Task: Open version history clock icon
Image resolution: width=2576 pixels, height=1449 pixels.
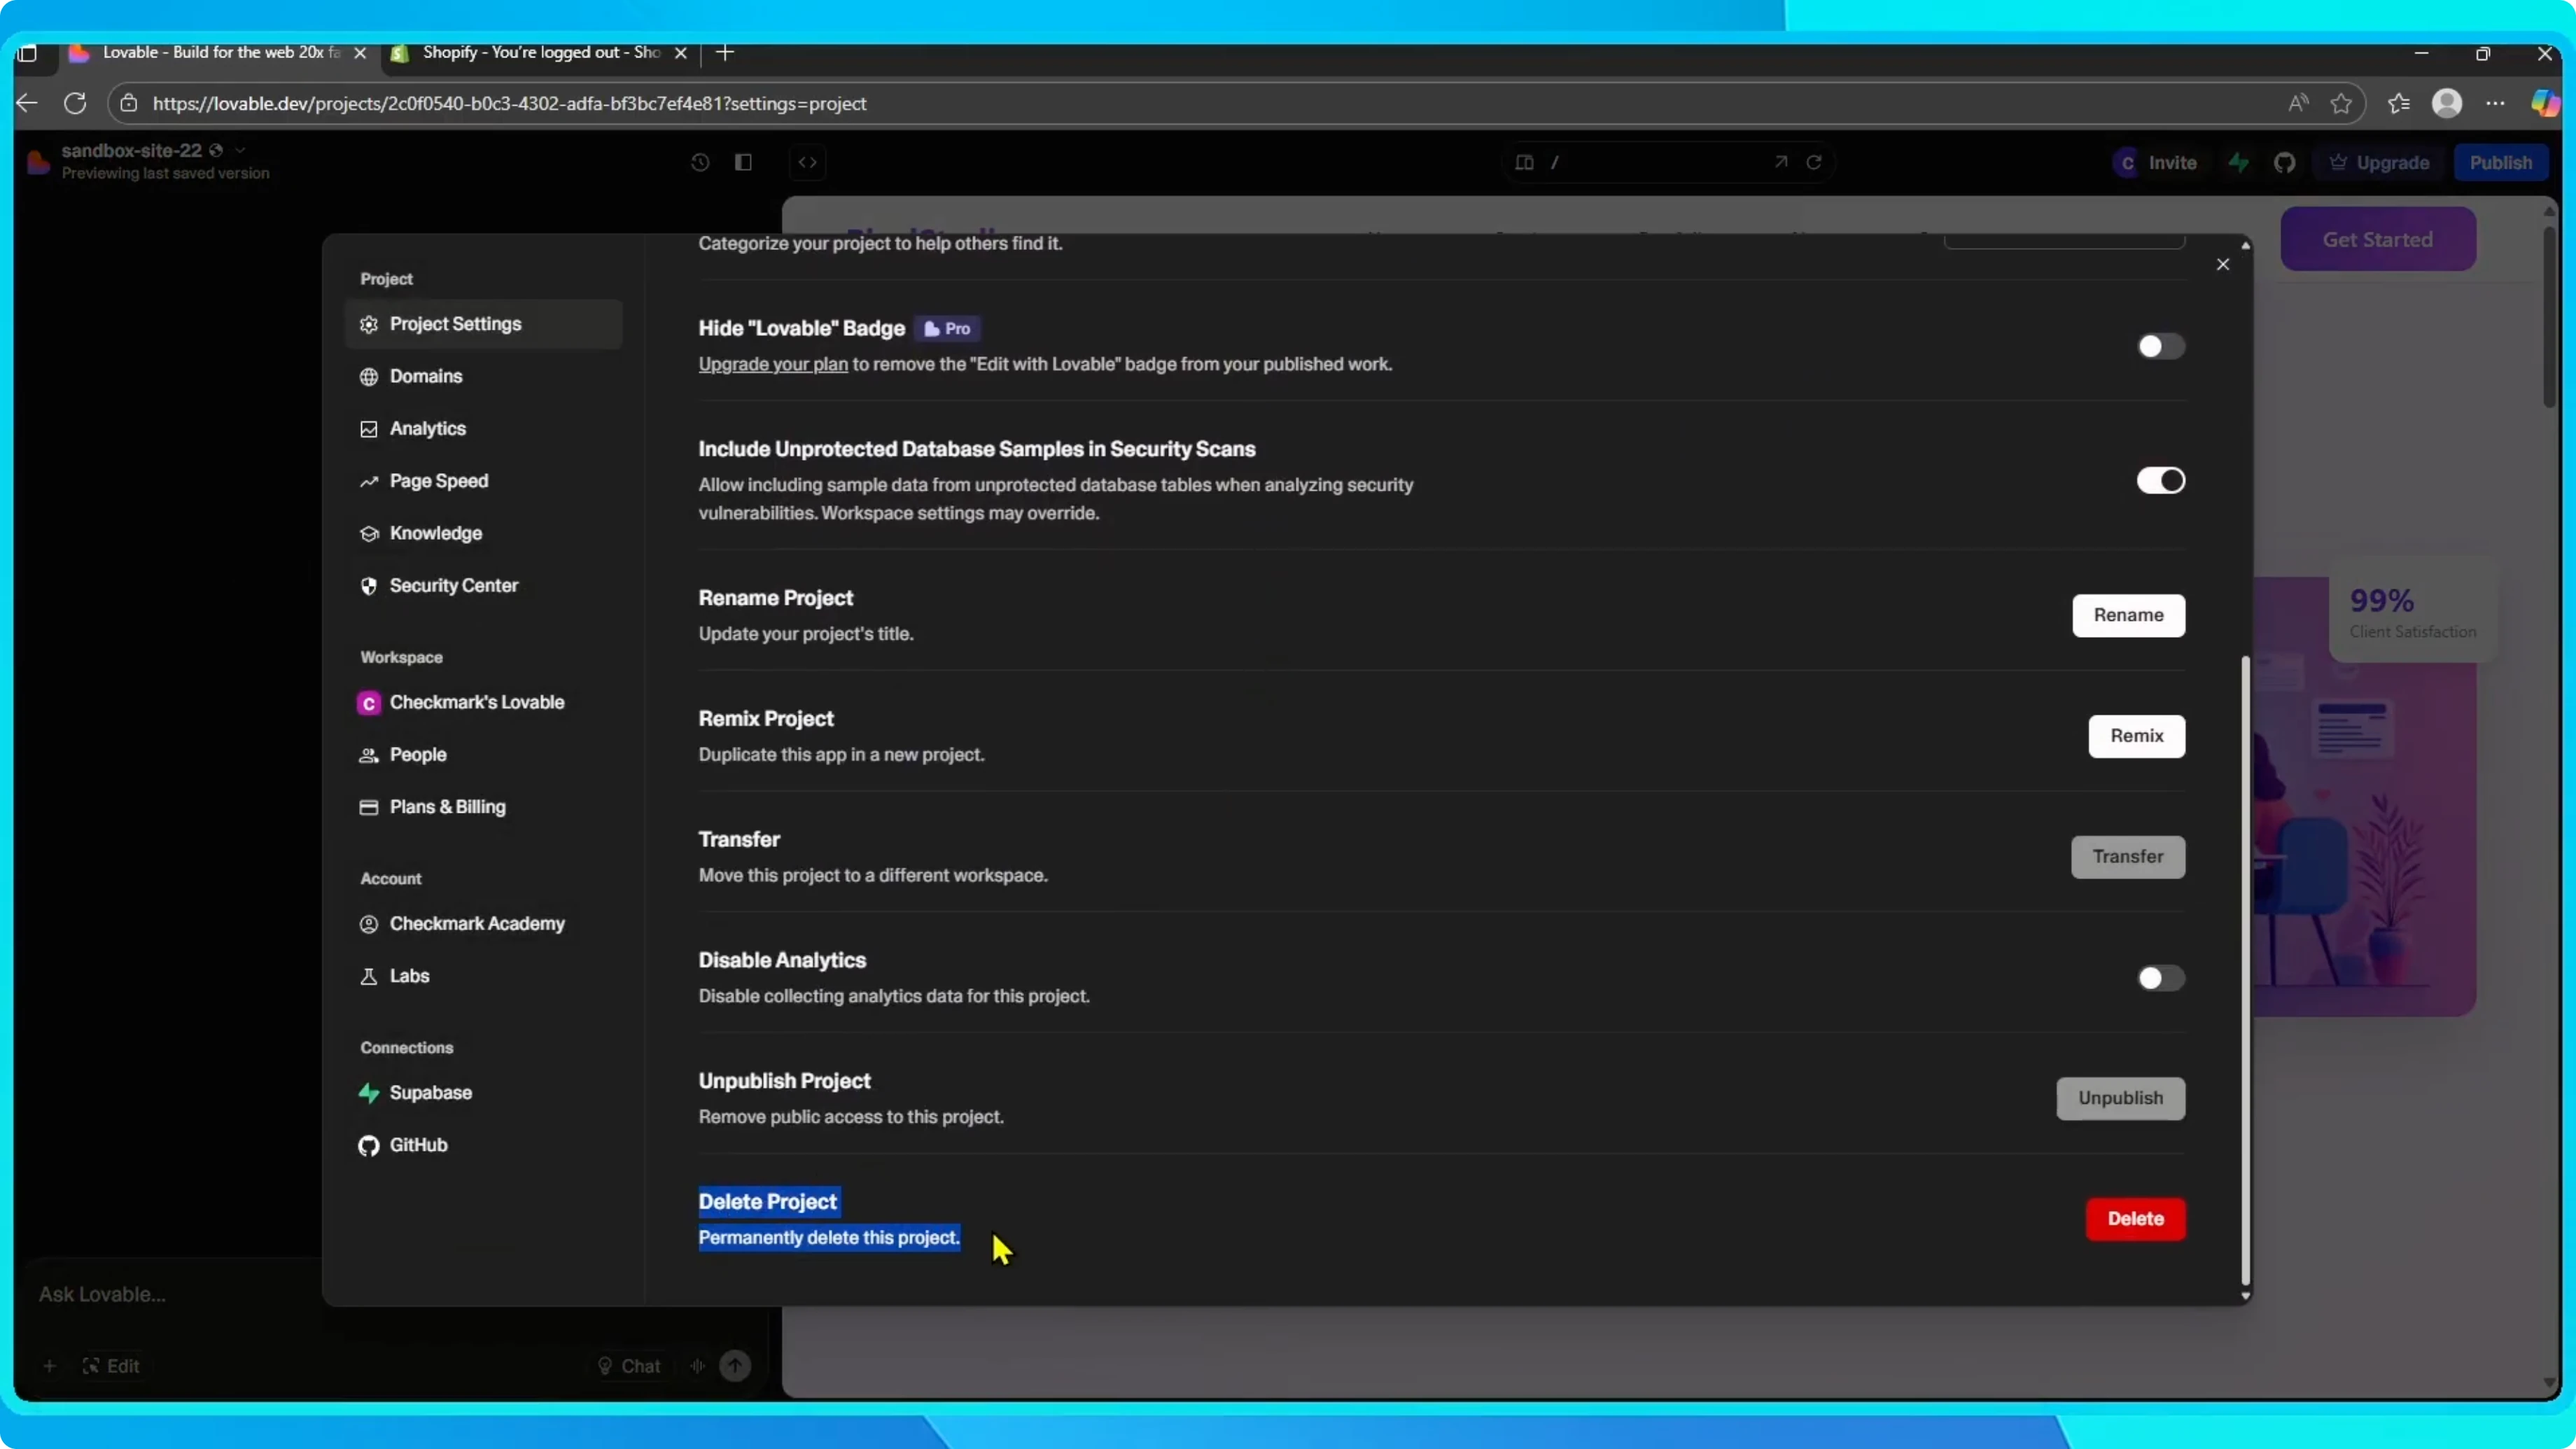Action: [x=700, y=162]
